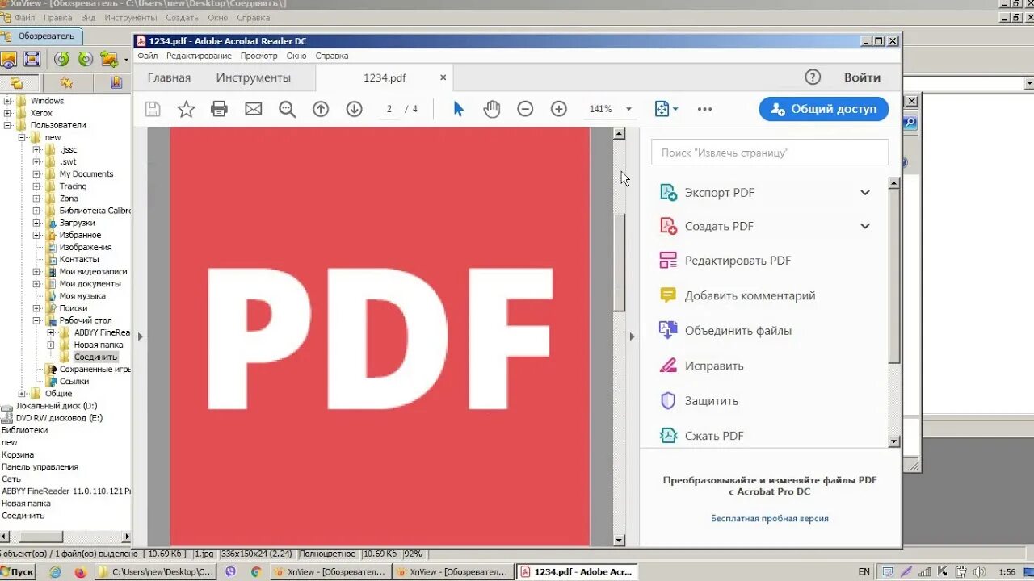Open the Find text magnifier icon

pyautogui.click(x=287, y=109)
